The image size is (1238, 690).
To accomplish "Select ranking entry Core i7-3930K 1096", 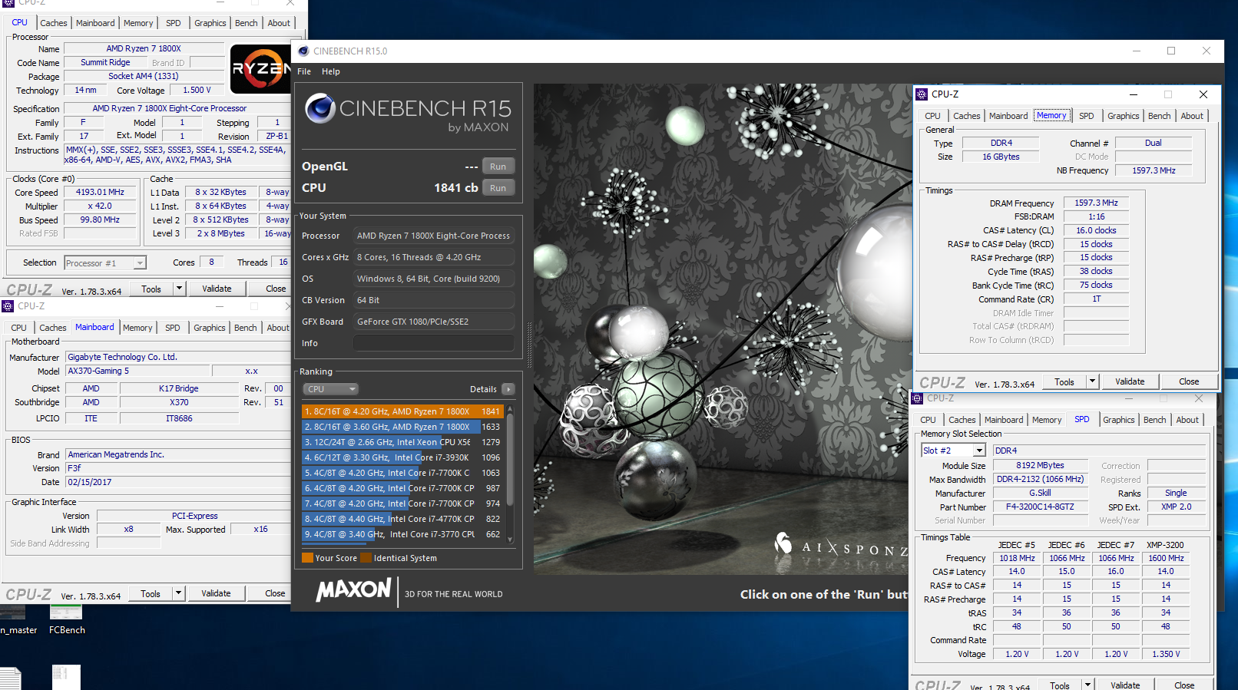I will [x=402, y=457].
